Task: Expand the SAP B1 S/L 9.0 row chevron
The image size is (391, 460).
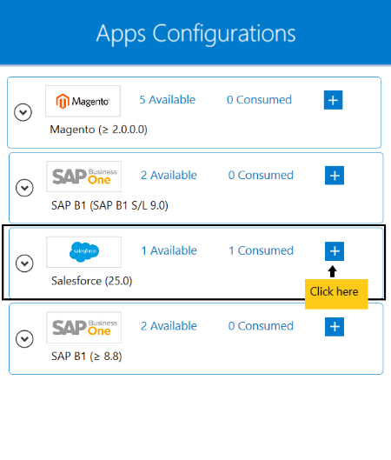Action: (24, 188)
